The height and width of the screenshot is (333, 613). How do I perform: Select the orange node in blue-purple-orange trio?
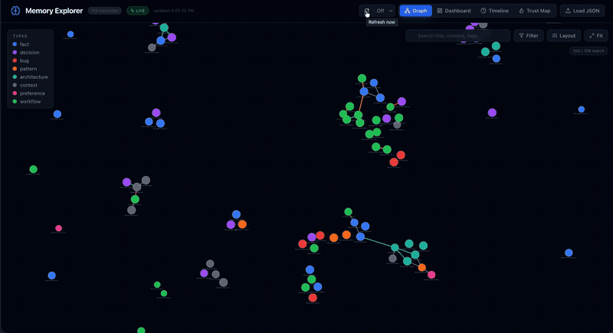pos(242,224)
